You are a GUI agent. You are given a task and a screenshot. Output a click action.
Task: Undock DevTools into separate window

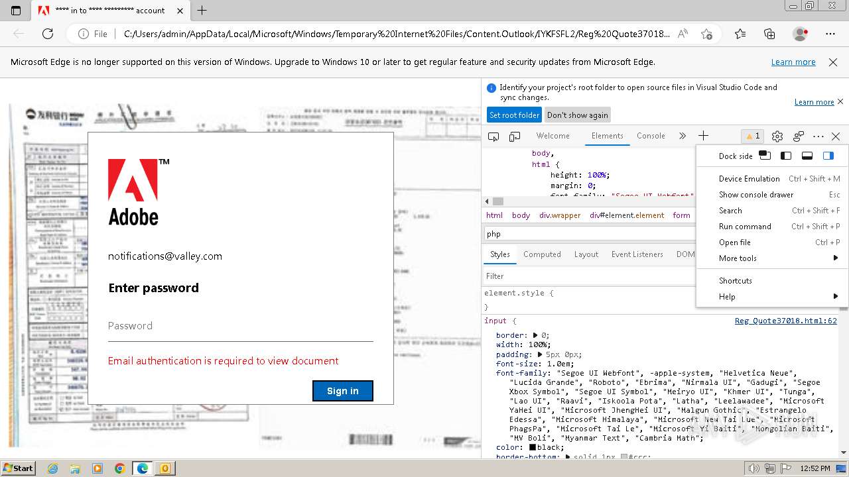765,156
